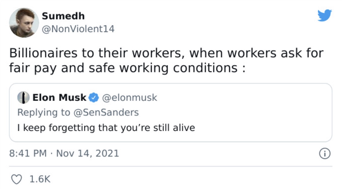Select the quoted tweet card
The image size is (342, 189).
[x=170, y=113]
